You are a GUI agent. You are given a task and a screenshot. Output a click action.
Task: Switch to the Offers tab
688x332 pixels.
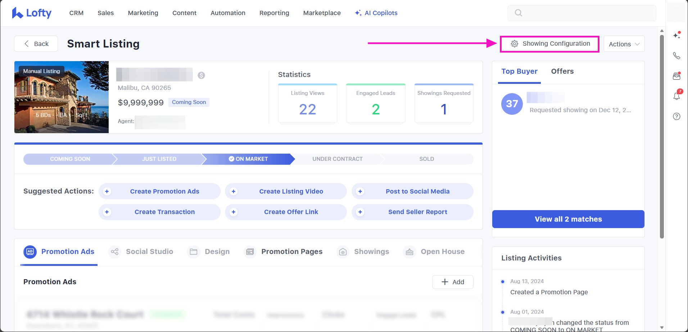562,71
